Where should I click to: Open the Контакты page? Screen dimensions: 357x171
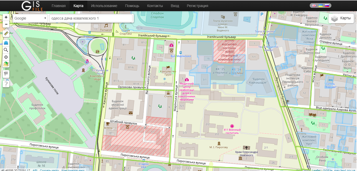click(x=155, y=6)
